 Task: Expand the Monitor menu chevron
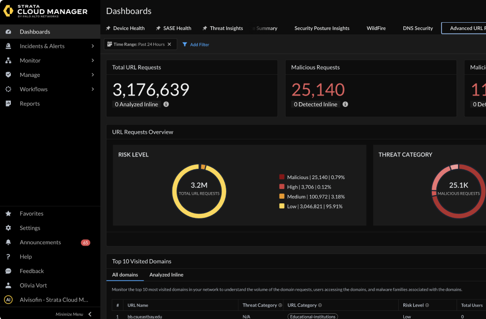tap(92, 60)
